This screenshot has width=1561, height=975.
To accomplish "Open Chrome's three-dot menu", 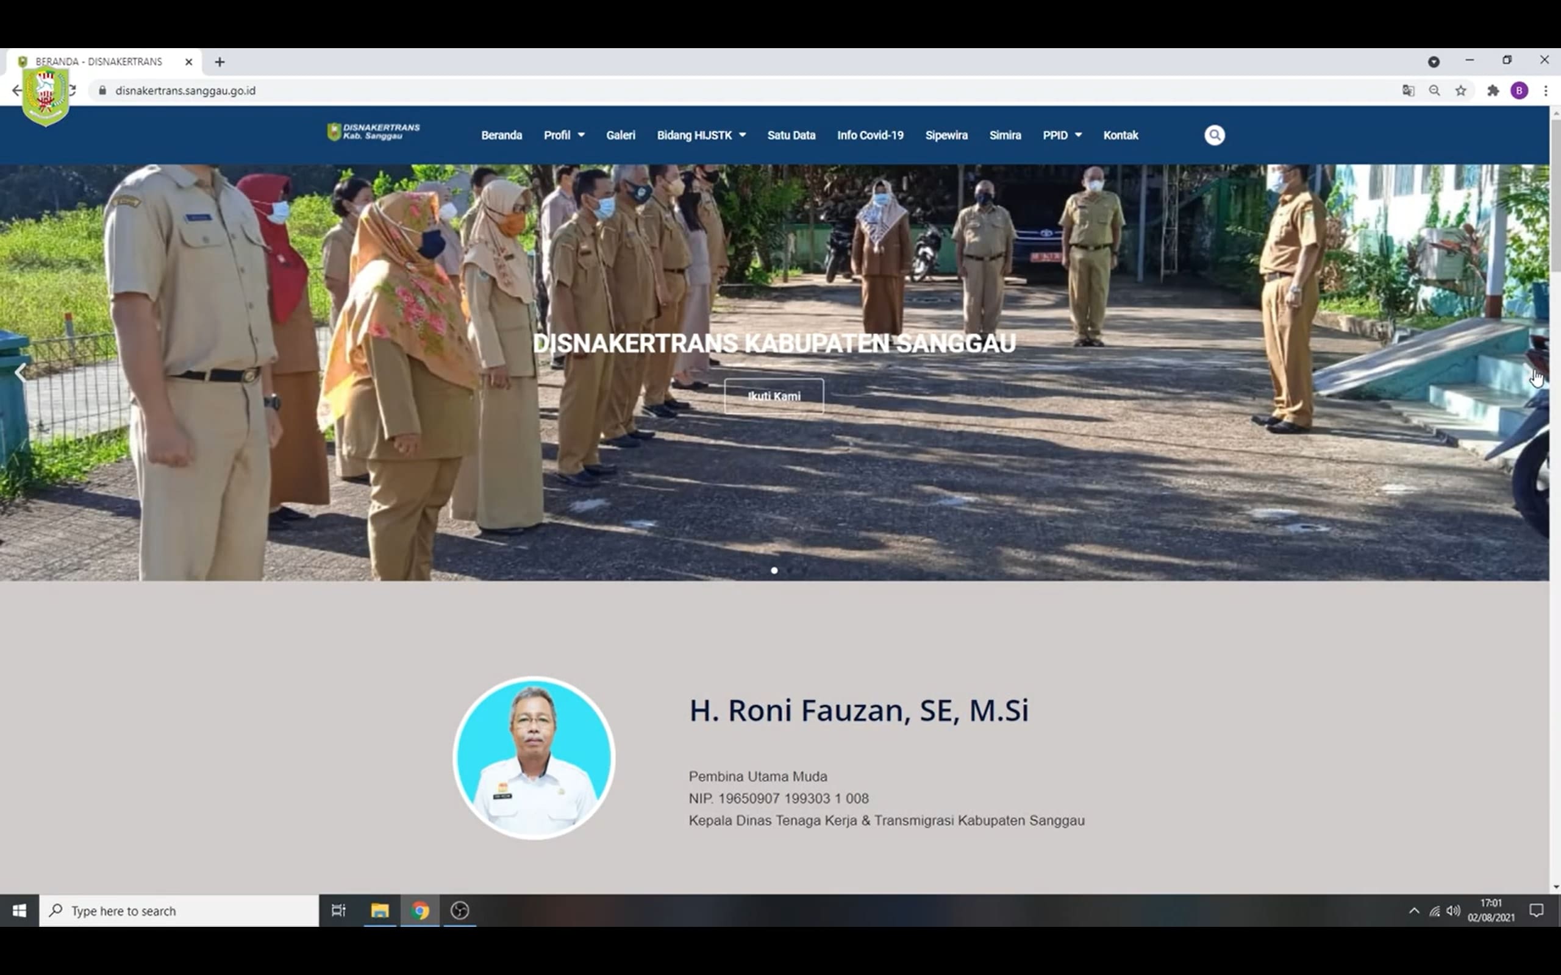I will pos(1546,91).
